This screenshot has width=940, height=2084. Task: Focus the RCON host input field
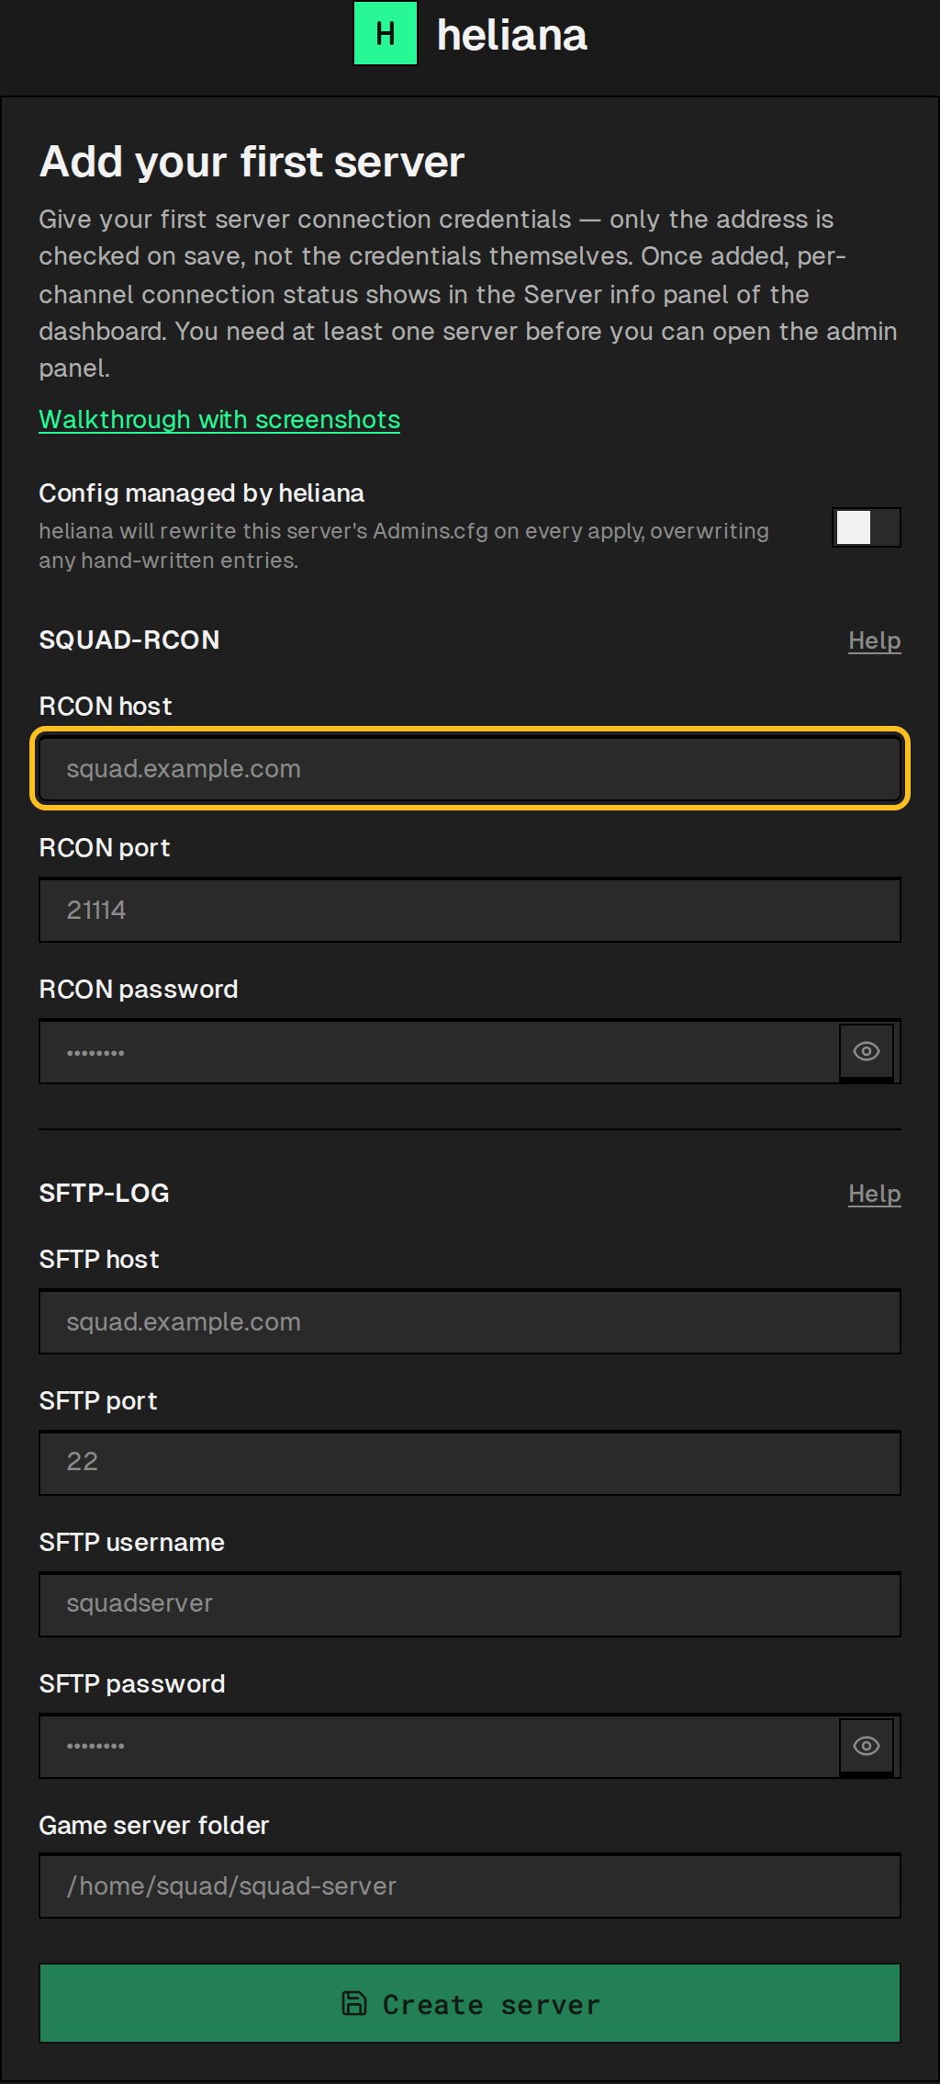pyautogui.click(x=470, y=768)
